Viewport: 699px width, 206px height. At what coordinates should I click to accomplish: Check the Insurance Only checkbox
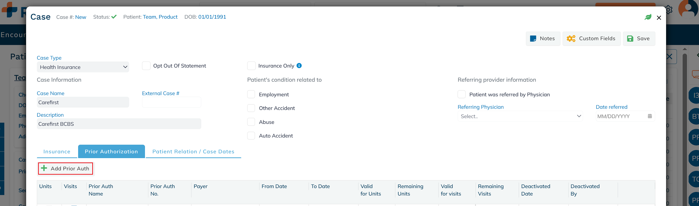coord(251,66)
